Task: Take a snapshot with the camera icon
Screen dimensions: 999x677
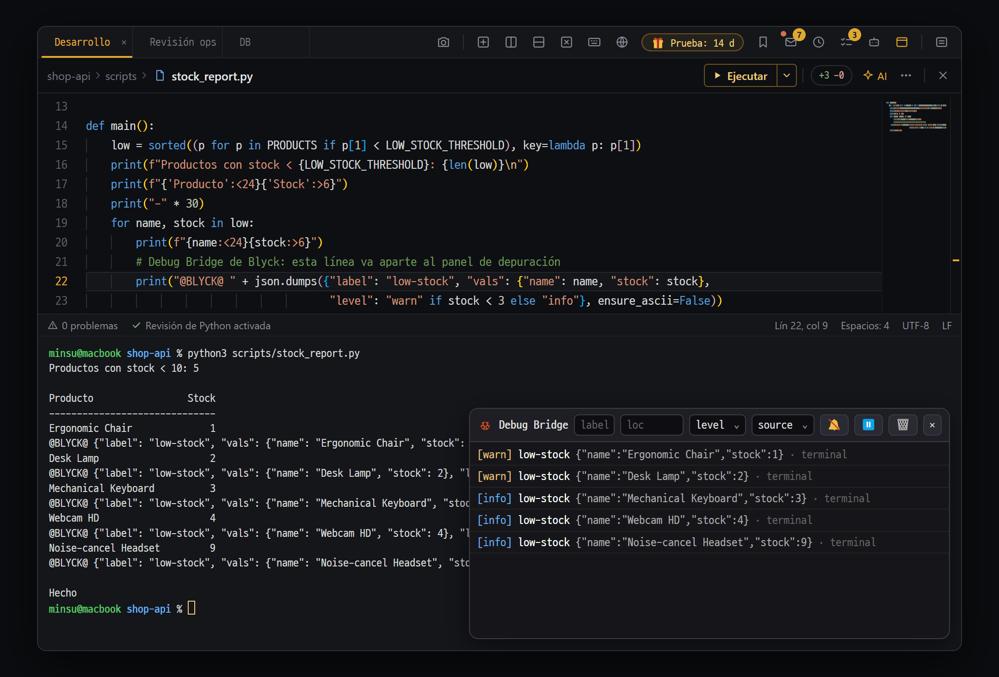Action: [x=443, y=43]
